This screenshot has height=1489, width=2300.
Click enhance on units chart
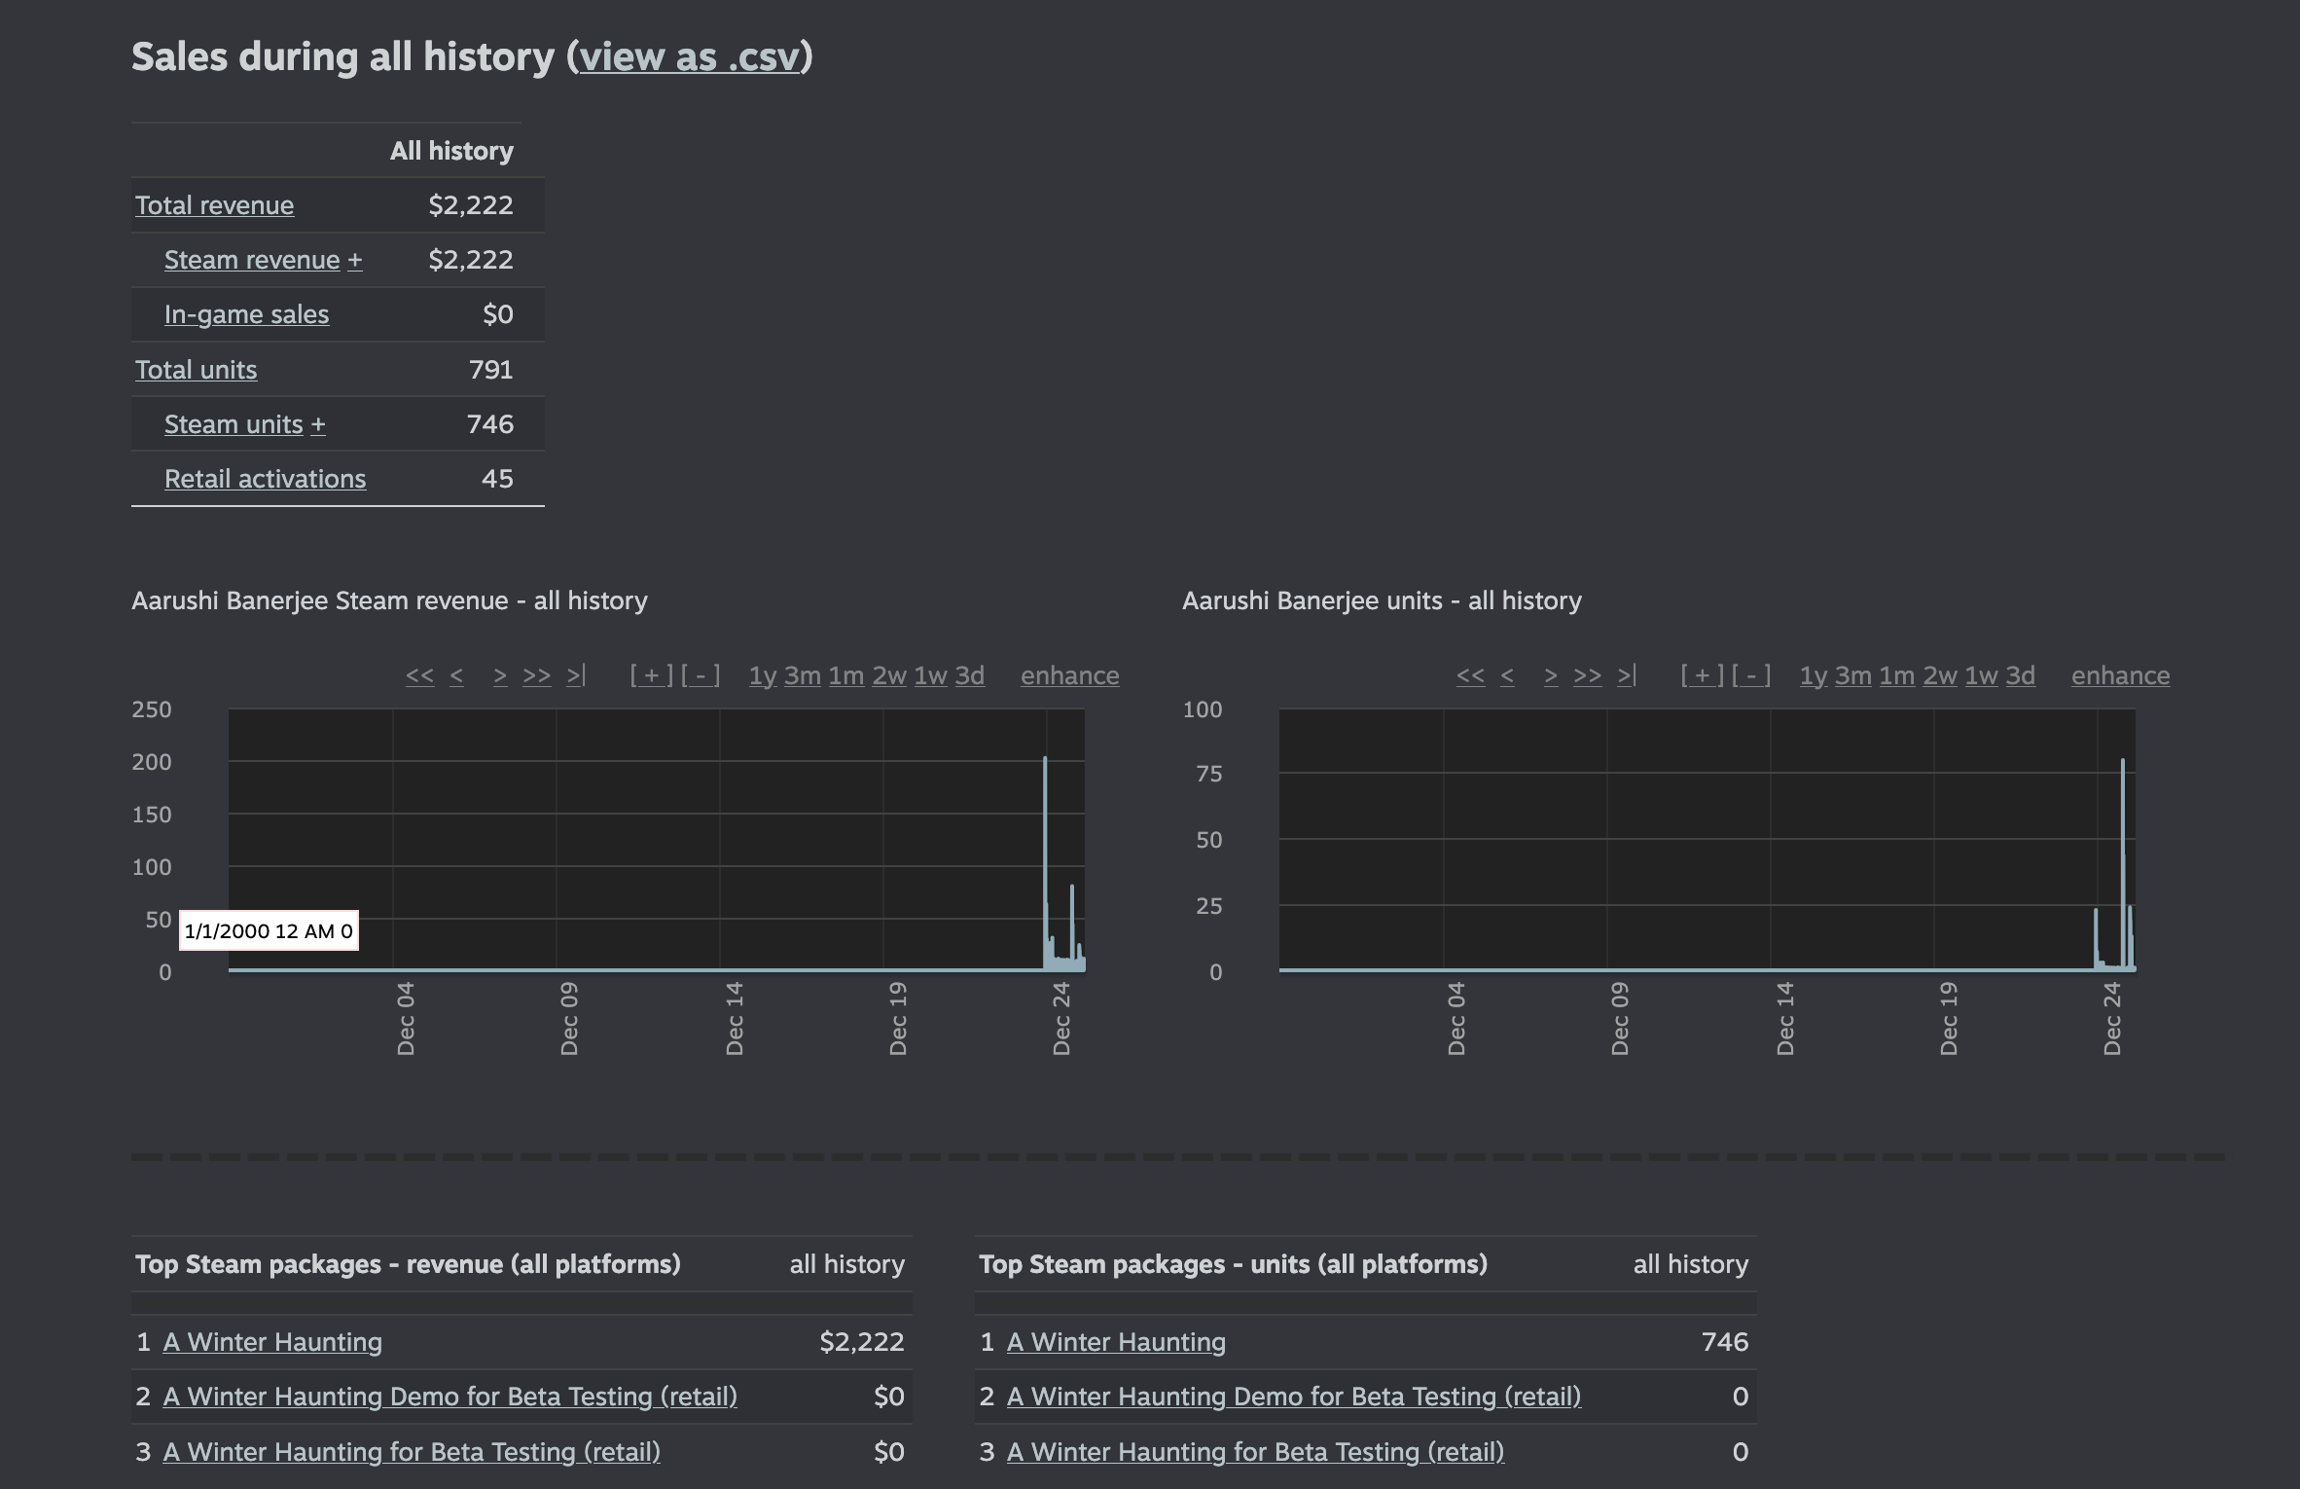[x=2120, y=675]
